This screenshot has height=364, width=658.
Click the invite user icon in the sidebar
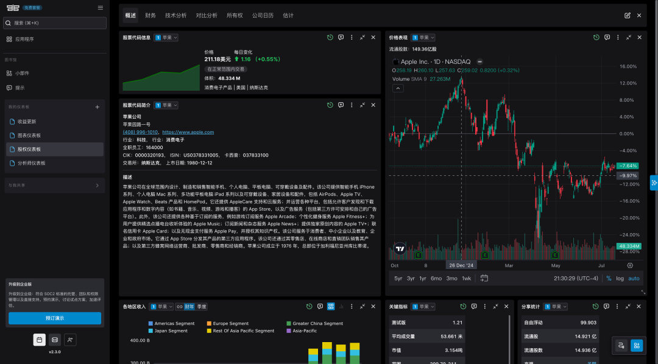point(70,340)
